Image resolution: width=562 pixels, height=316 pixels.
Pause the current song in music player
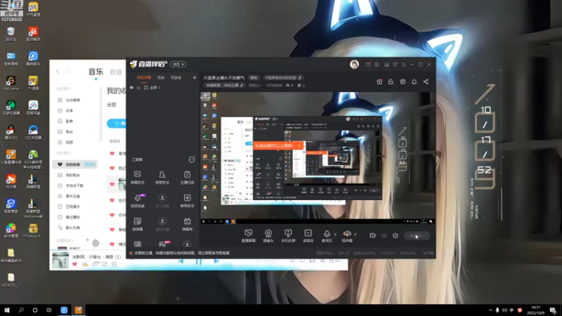[x=198, y=261]
